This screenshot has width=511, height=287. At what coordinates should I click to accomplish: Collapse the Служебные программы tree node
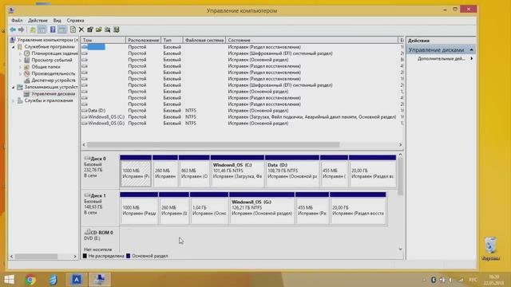(x=14, y=47)
